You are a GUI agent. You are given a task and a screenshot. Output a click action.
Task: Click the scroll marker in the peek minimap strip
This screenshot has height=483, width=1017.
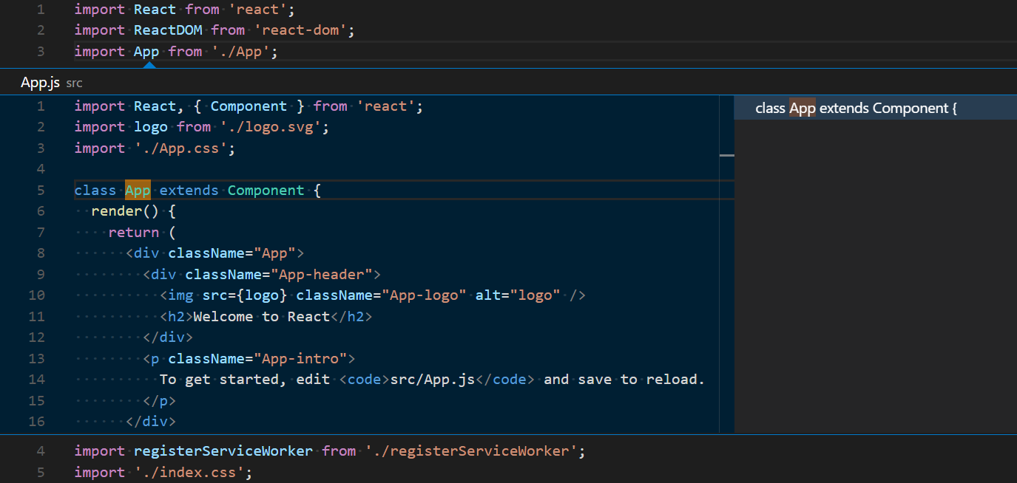pyautogui.click(x=726, y=154)
